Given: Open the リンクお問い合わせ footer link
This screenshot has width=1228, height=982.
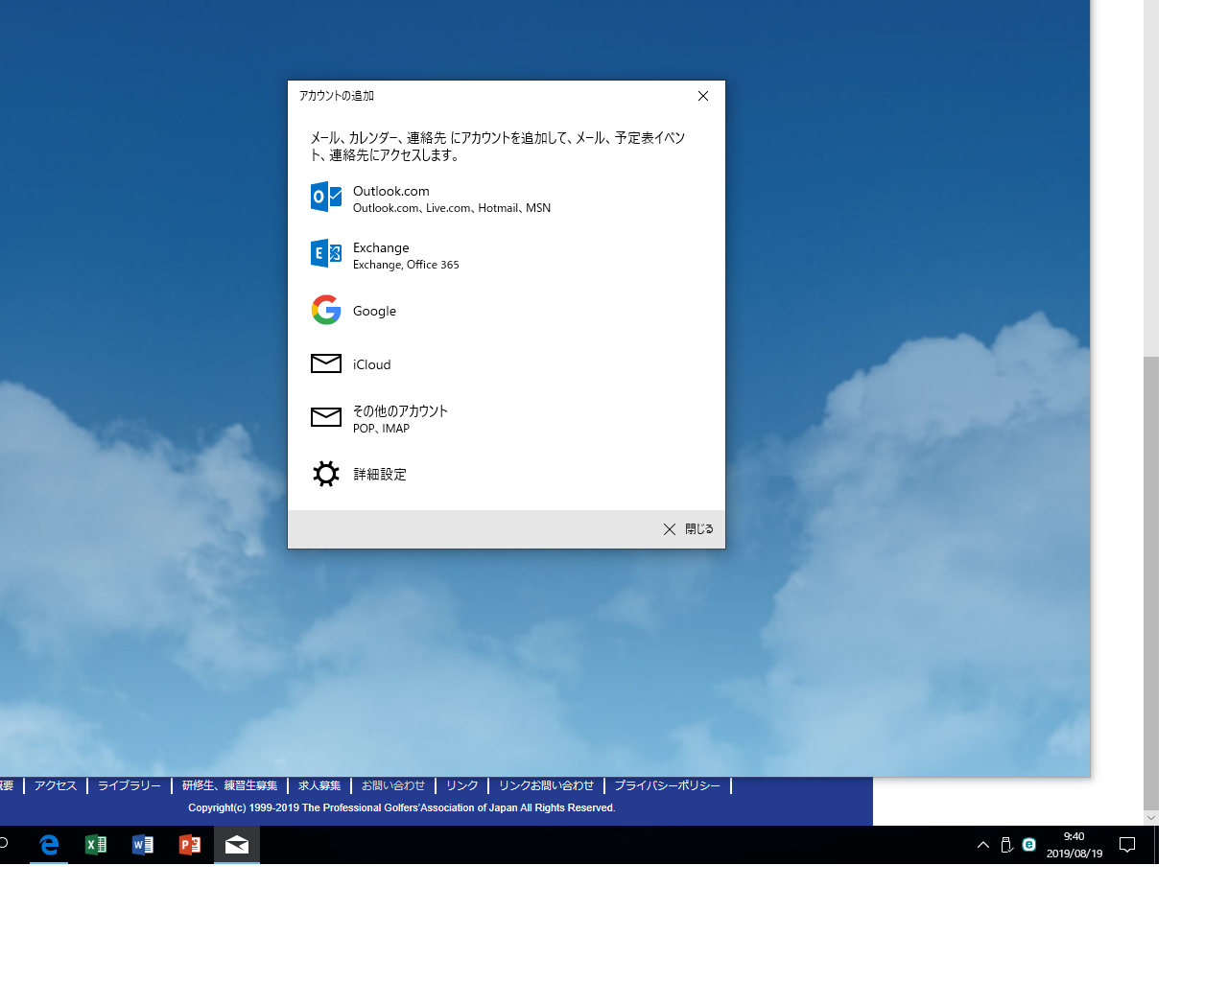Looking at the screenshot, I should tap(547, 785).
